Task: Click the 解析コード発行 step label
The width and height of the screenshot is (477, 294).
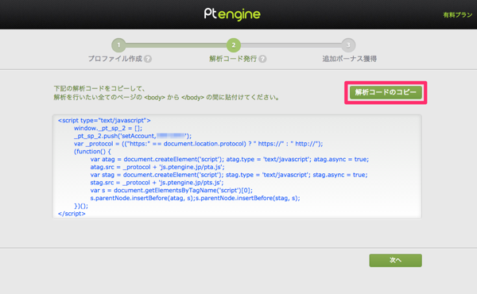Action: tap(233, 59)
